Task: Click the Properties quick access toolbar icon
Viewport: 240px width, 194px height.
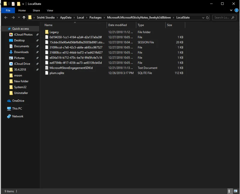Action: click(x=13, y=4)
